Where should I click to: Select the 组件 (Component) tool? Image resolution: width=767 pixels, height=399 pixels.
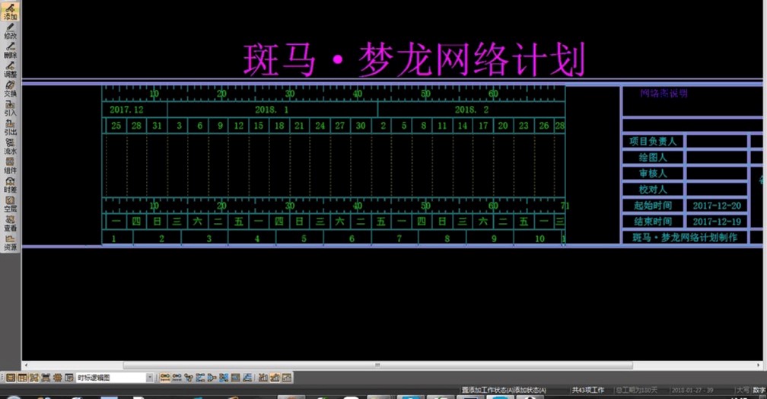point(10,165)
